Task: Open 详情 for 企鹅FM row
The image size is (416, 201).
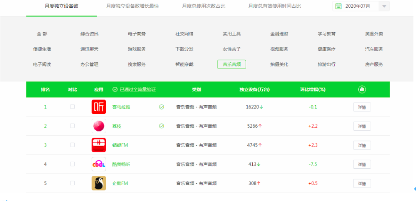Action: [362, 184]
